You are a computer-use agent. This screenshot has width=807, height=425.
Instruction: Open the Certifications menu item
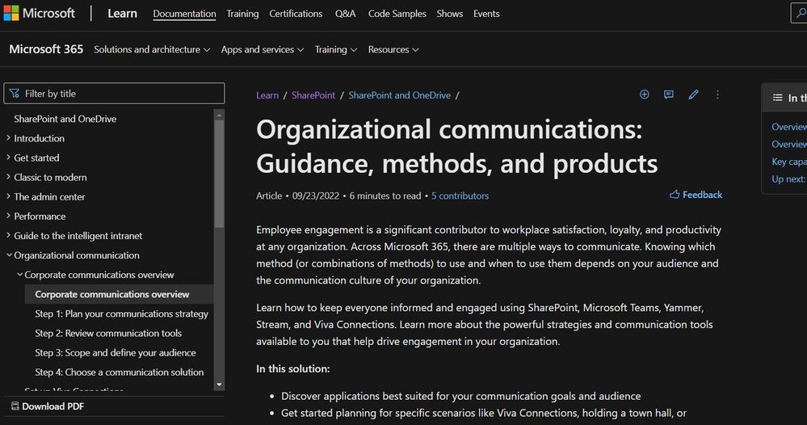(296, 14)
